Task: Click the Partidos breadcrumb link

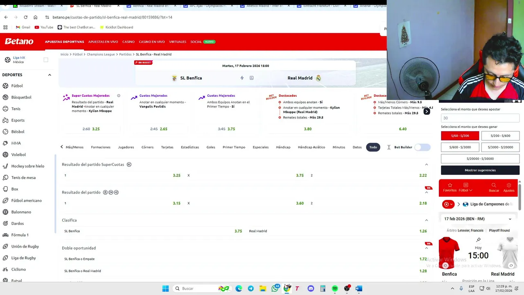Action: pyautogui.click(x=125, y=54)
